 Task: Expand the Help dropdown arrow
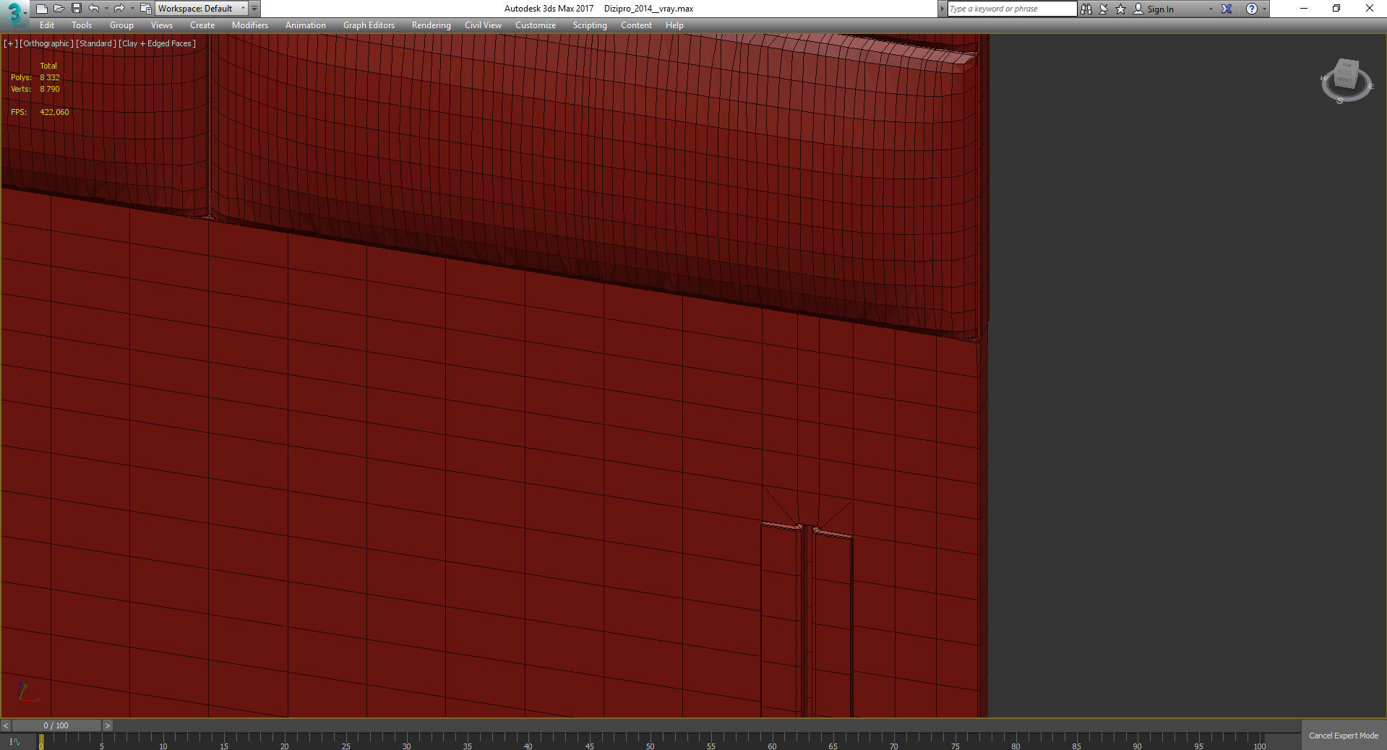1264,9
